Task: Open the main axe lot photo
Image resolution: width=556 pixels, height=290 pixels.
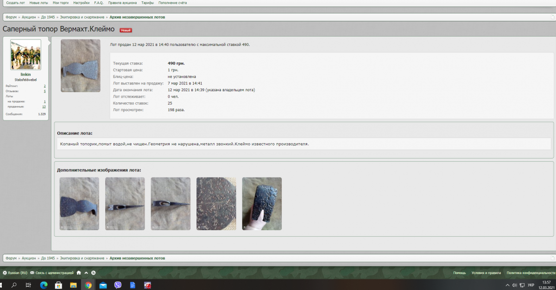Action: click(x=81, y=65)
